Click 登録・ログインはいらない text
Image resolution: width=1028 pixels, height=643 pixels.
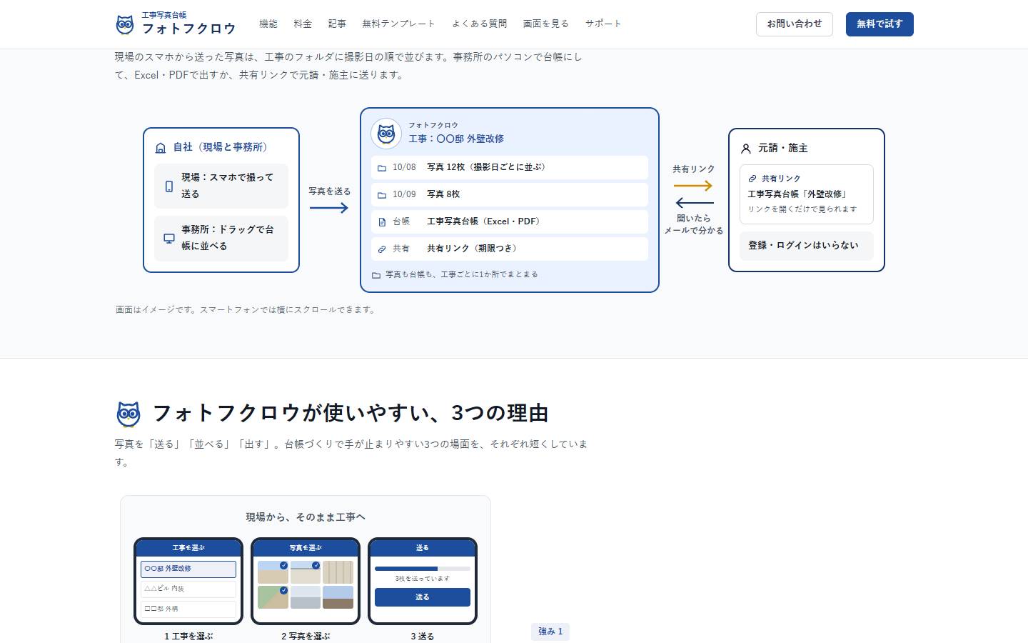(803, 245)
